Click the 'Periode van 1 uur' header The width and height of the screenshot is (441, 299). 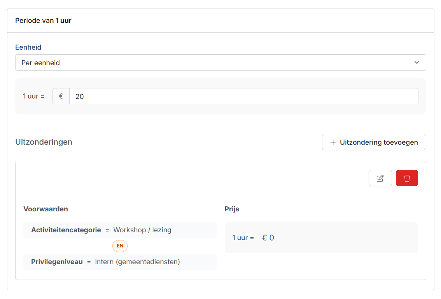pyautogui.click(x=43, y=21)
